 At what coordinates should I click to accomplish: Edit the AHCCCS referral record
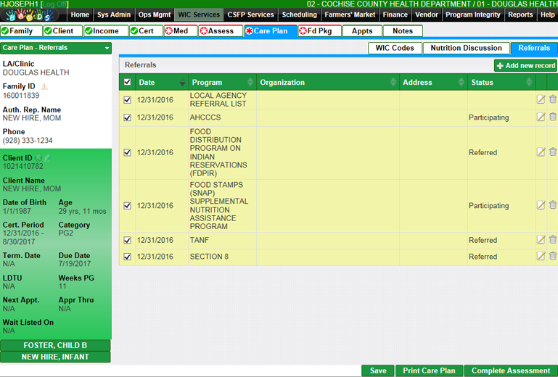coord(541,117)
